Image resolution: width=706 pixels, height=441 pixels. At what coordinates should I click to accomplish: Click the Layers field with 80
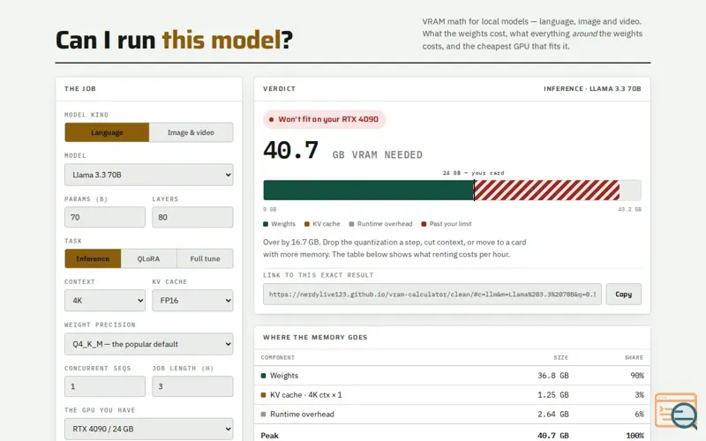tap(192, 217)
